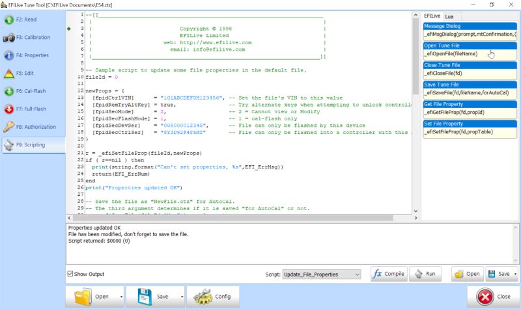Click line 21 _efiSetFileProp call
Image resolution: width=521 pixels, height=309 pixels.
pos(143,154)
